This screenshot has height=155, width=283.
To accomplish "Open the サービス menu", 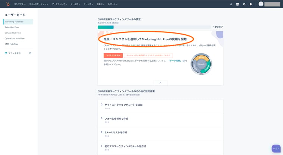I will click(88, 4).
